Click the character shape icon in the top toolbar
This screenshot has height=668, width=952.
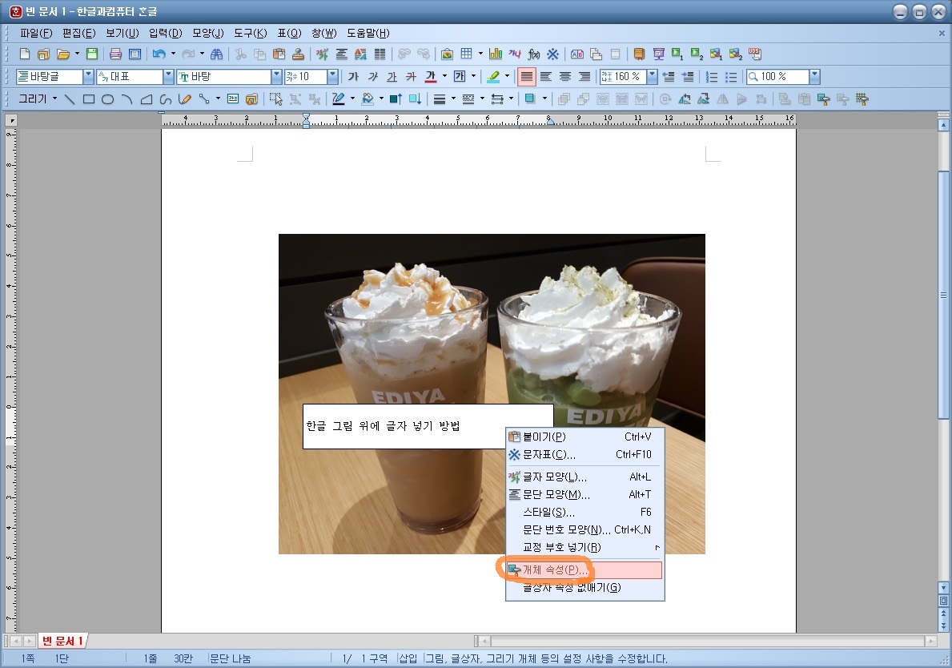[322, 54]
